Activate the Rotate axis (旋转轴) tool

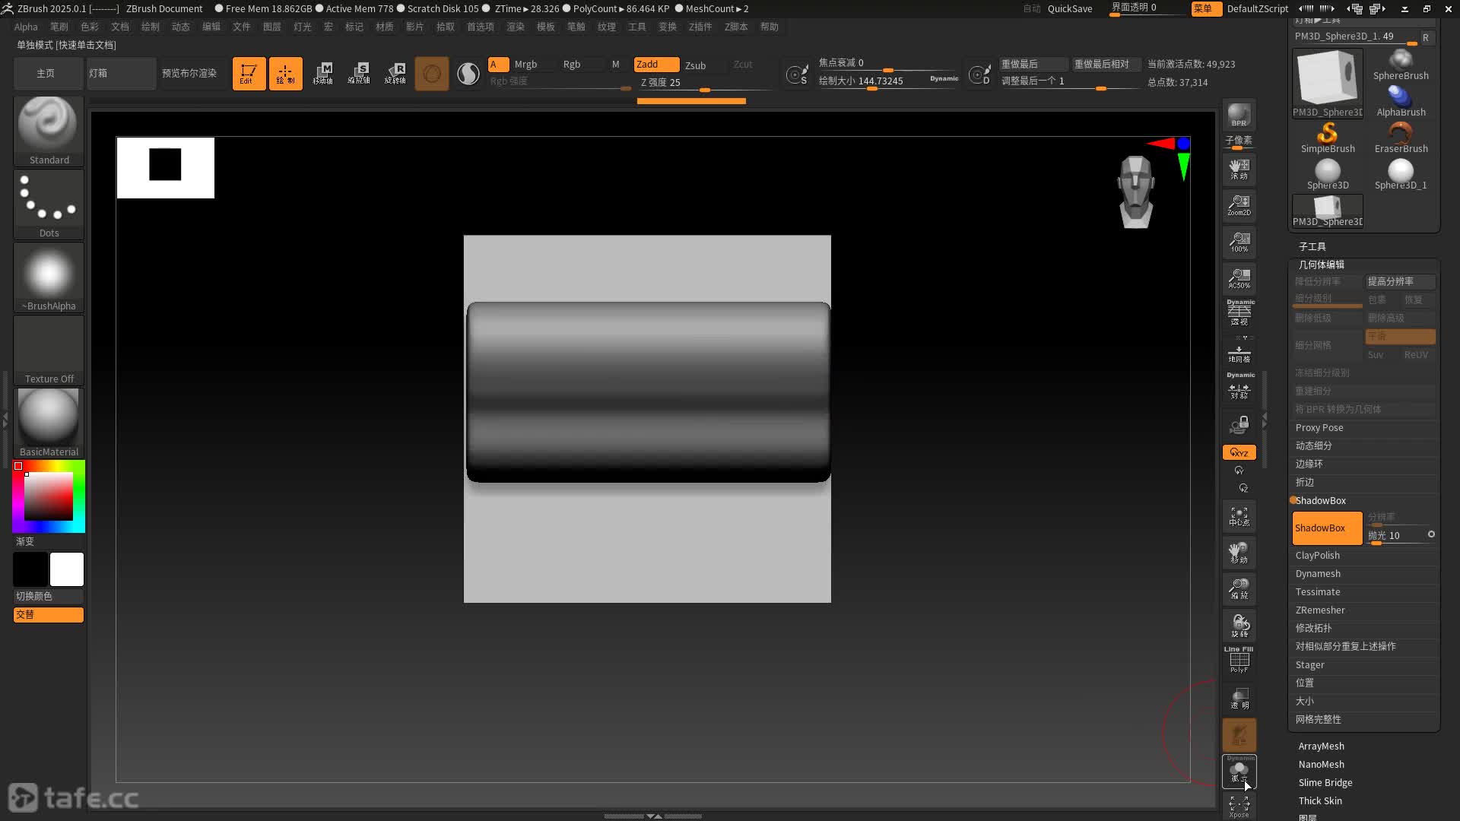pyautogui.click(x=395, y=74)
